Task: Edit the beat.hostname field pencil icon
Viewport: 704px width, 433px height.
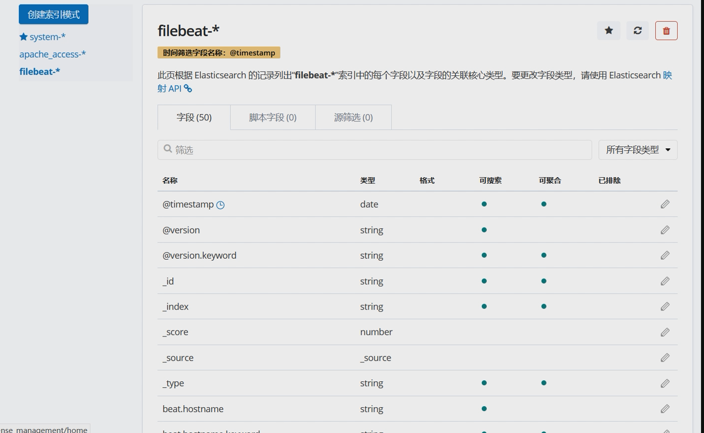Action: (x=665, y=409)
